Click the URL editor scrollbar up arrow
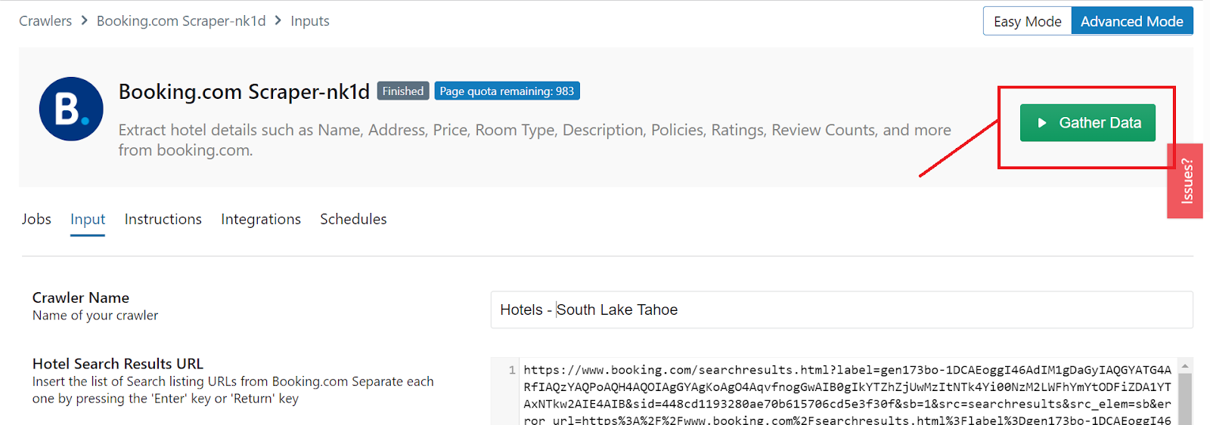The height and width of the screenshot is (425, 1210). tap(1185, 366)
